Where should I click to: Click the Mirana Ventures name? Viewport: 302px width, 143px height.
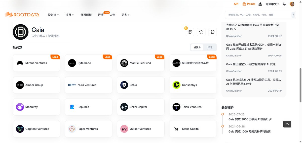tap(36, 63)
